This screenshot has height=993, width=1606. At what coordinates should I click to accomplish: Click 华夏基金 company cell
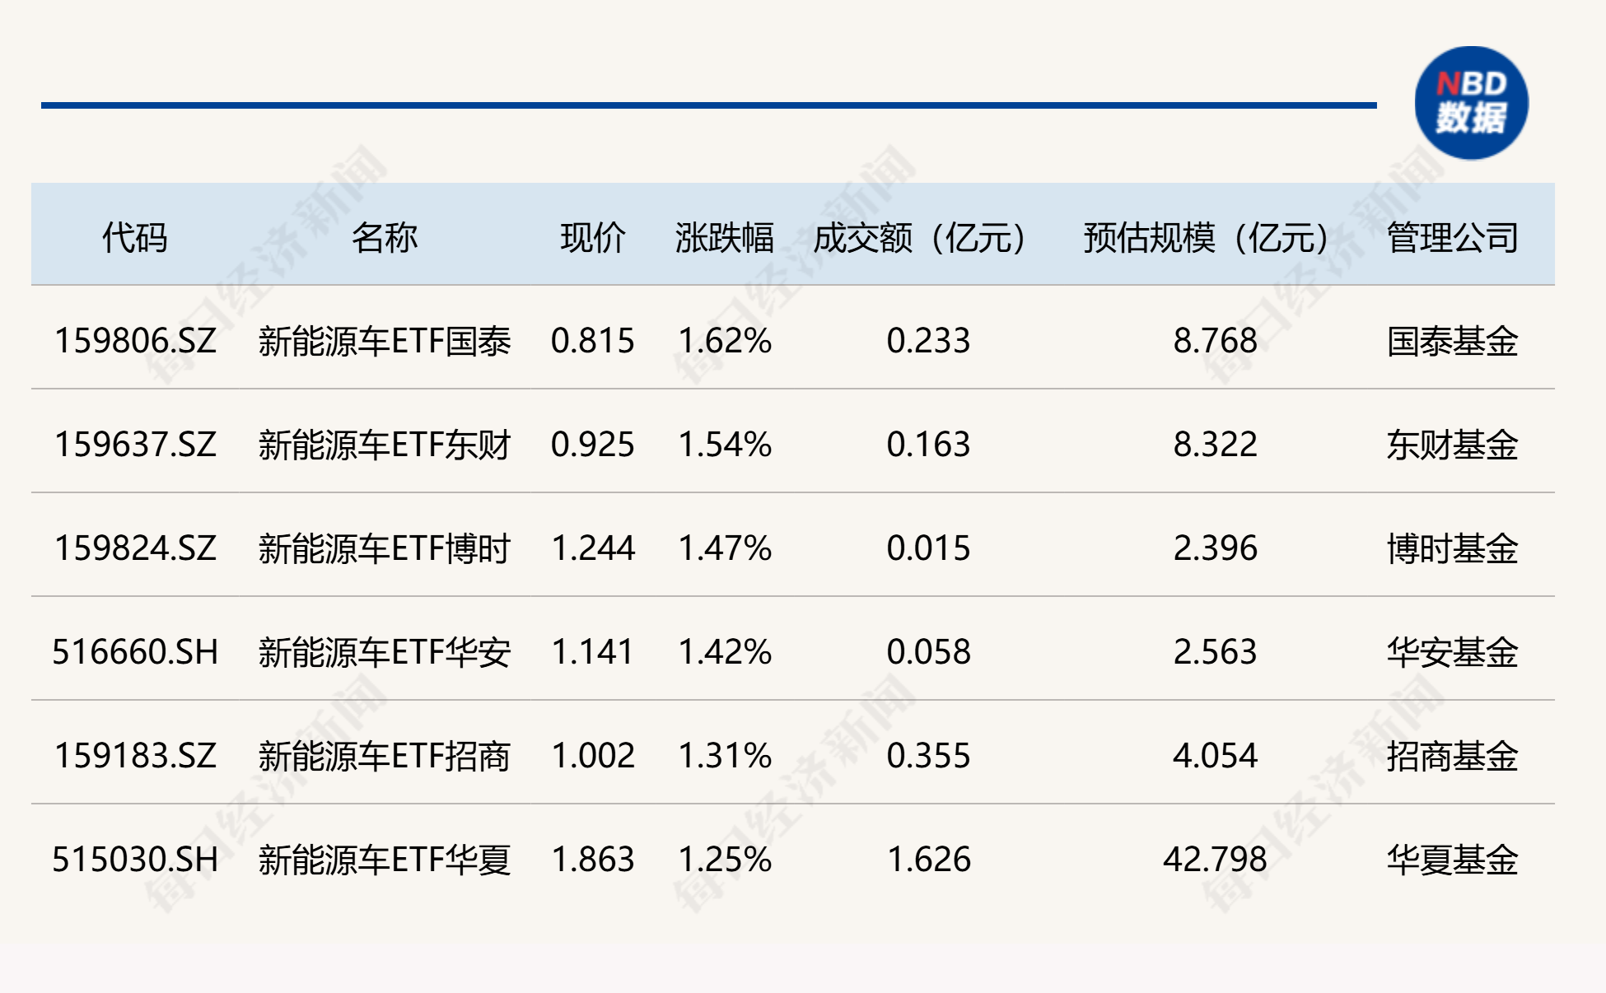[1452, 860]
